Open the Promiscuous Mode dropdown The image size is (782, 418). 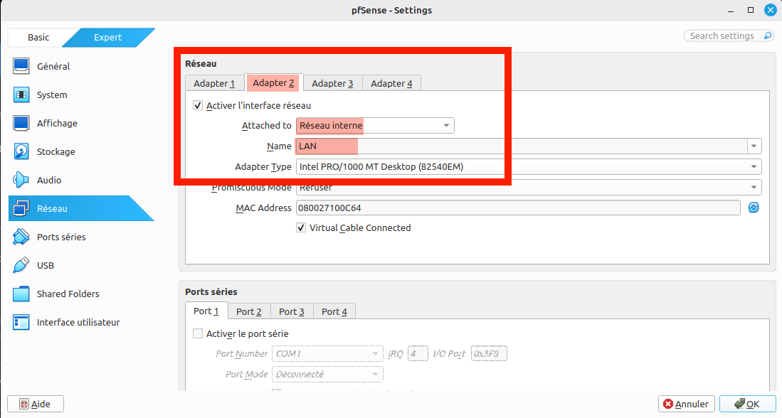pos(529,188)
